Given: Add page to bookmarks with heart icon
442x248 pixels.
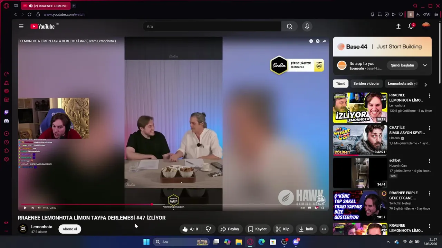Looking at the screenshot, I should coord(401,14).
